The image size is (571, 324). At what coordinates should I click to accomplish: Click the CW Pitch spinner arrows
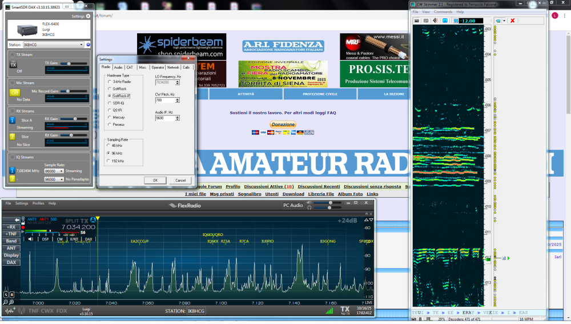178,100
